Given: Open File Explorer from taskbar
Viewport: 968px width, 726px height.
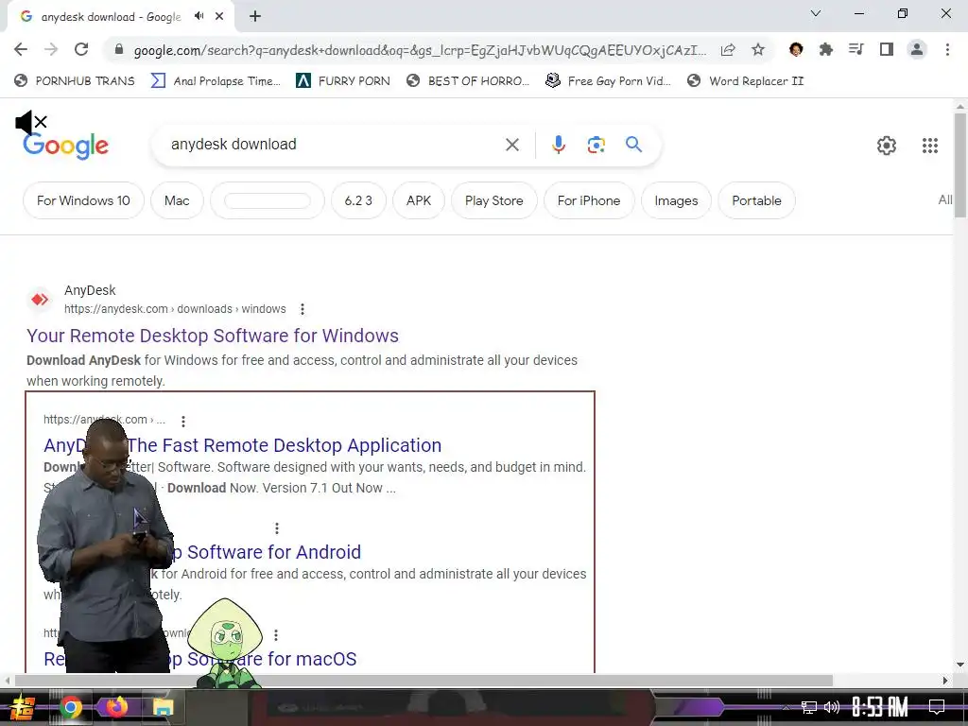Looking at the screenshot, I should coord(163,707).
